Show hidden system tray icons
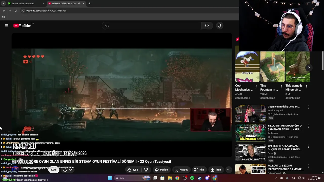 [276, 178]
